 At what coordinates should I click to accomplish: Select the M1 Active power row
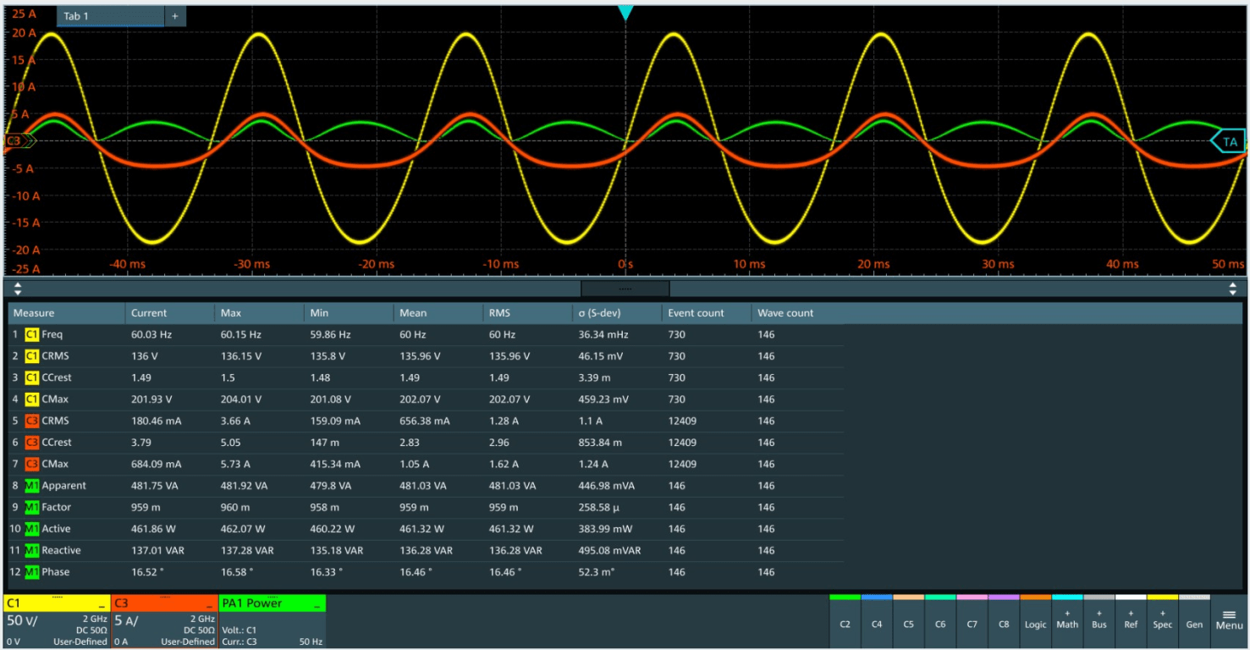coord(427,529)
